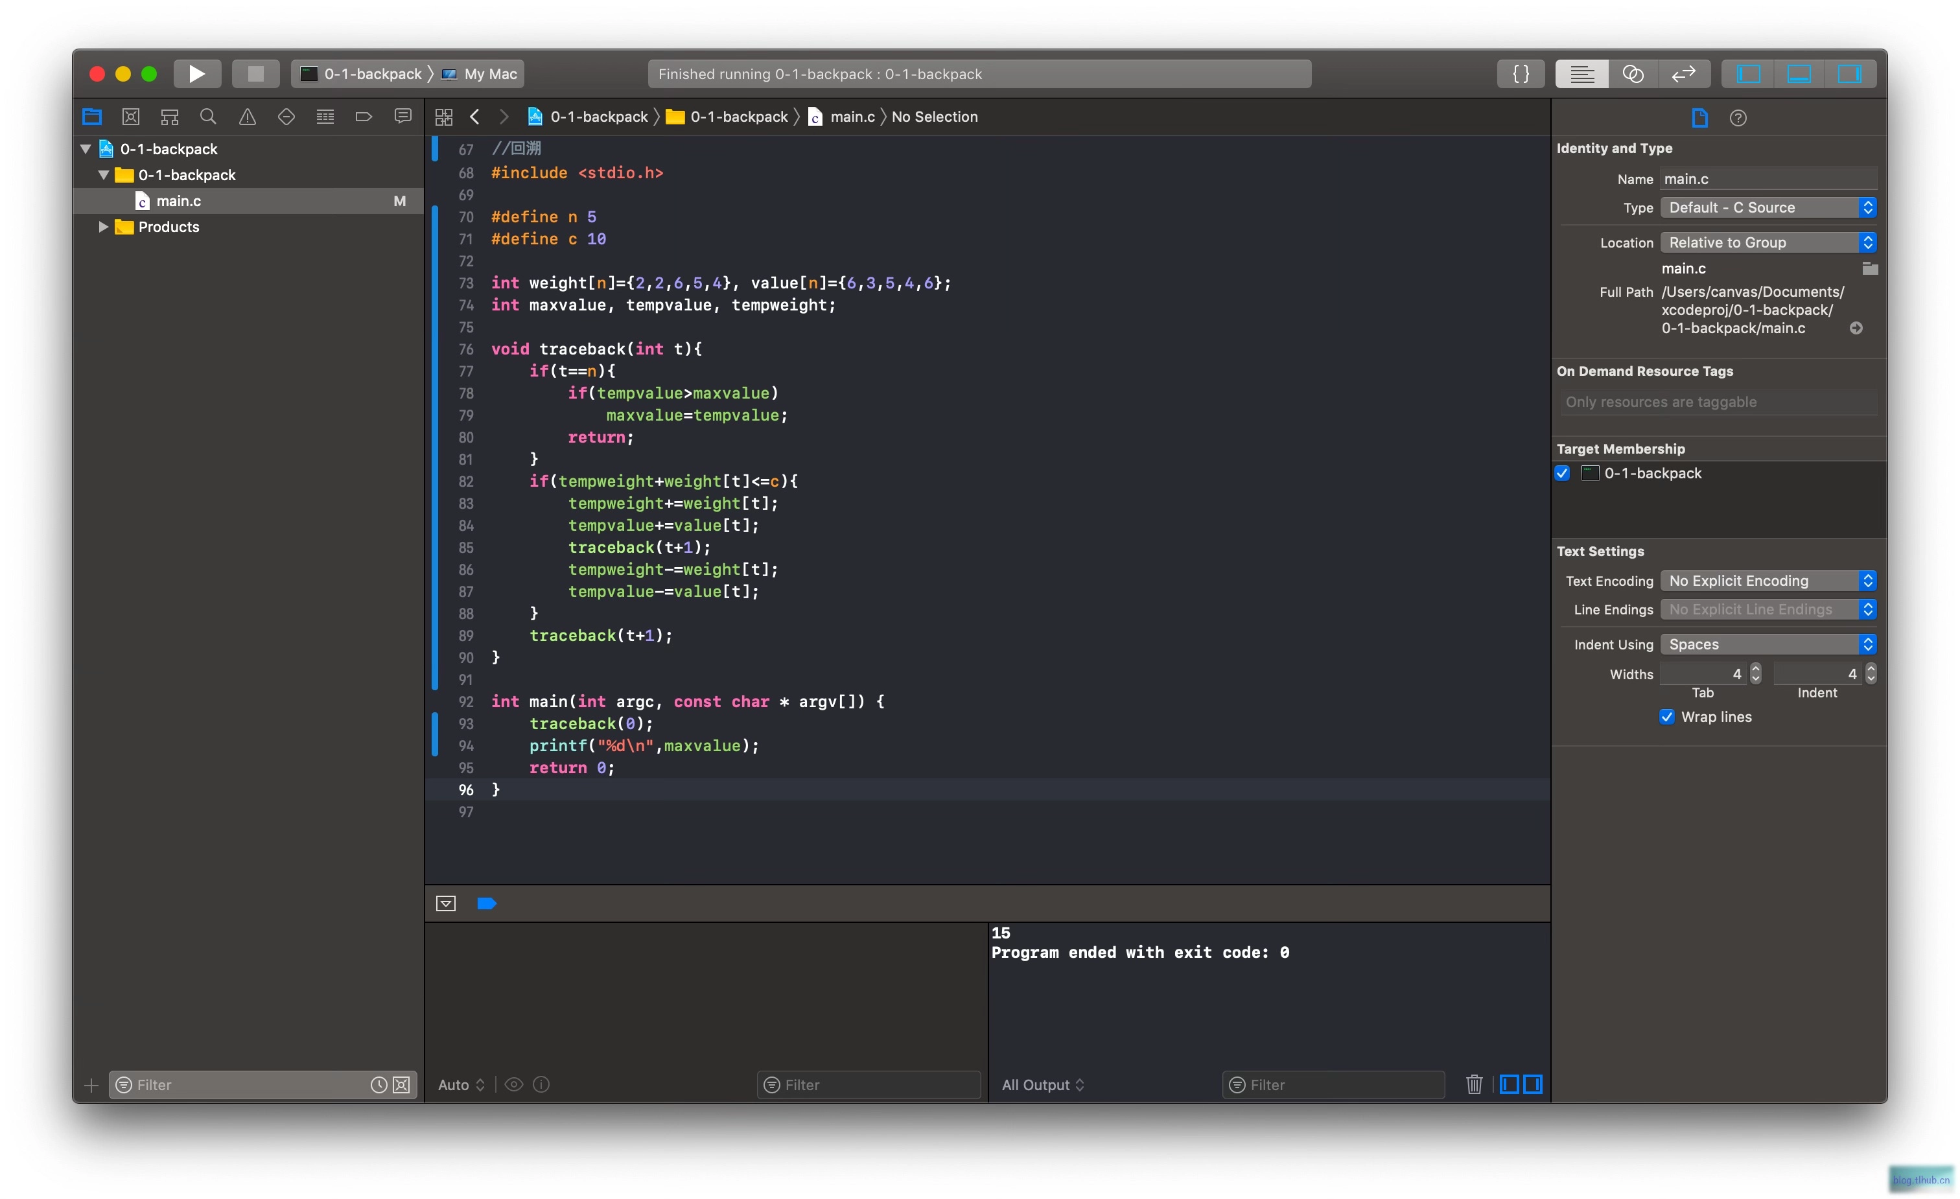1960x1199 pixels.
Task: Open the test navigator
Action: coord(286,117)
